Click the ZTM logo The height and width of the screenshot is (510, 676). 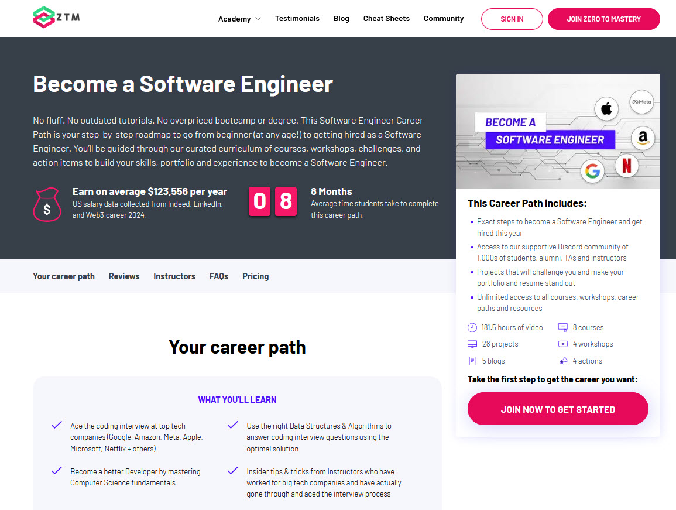56,17
